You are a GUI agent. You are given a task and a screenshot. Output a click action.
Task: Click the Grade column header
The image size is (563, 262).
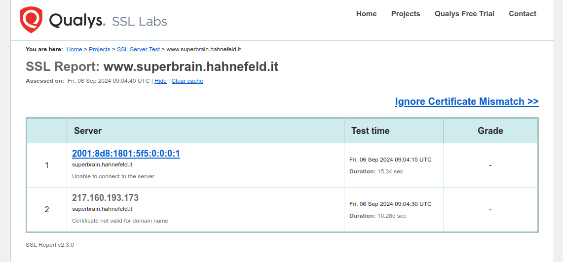click(x=490, y=131)
